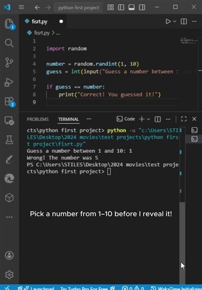Switch to the TERMINAL tab
This screenshot has height=290, width=202.
(69, 119)
